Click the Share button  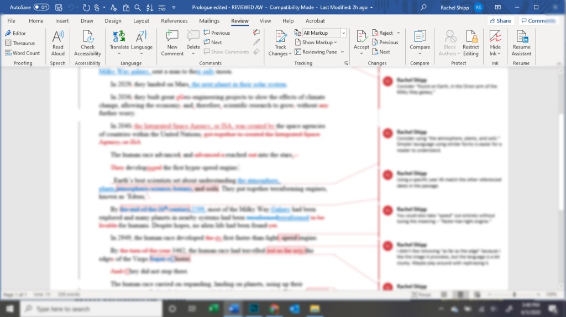[500, 21]
